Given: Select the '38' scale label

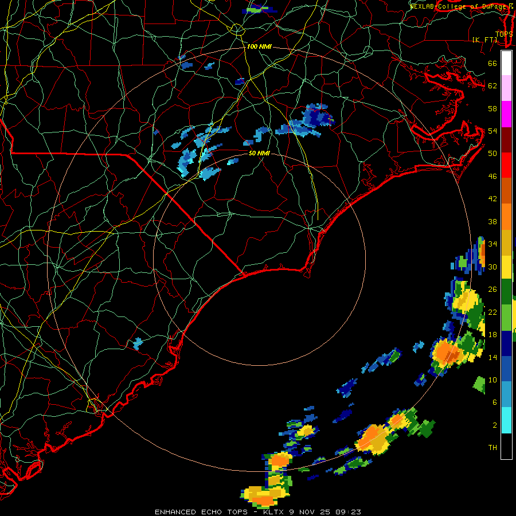Looking at the screenshot, I should click(x=492, y=221).
